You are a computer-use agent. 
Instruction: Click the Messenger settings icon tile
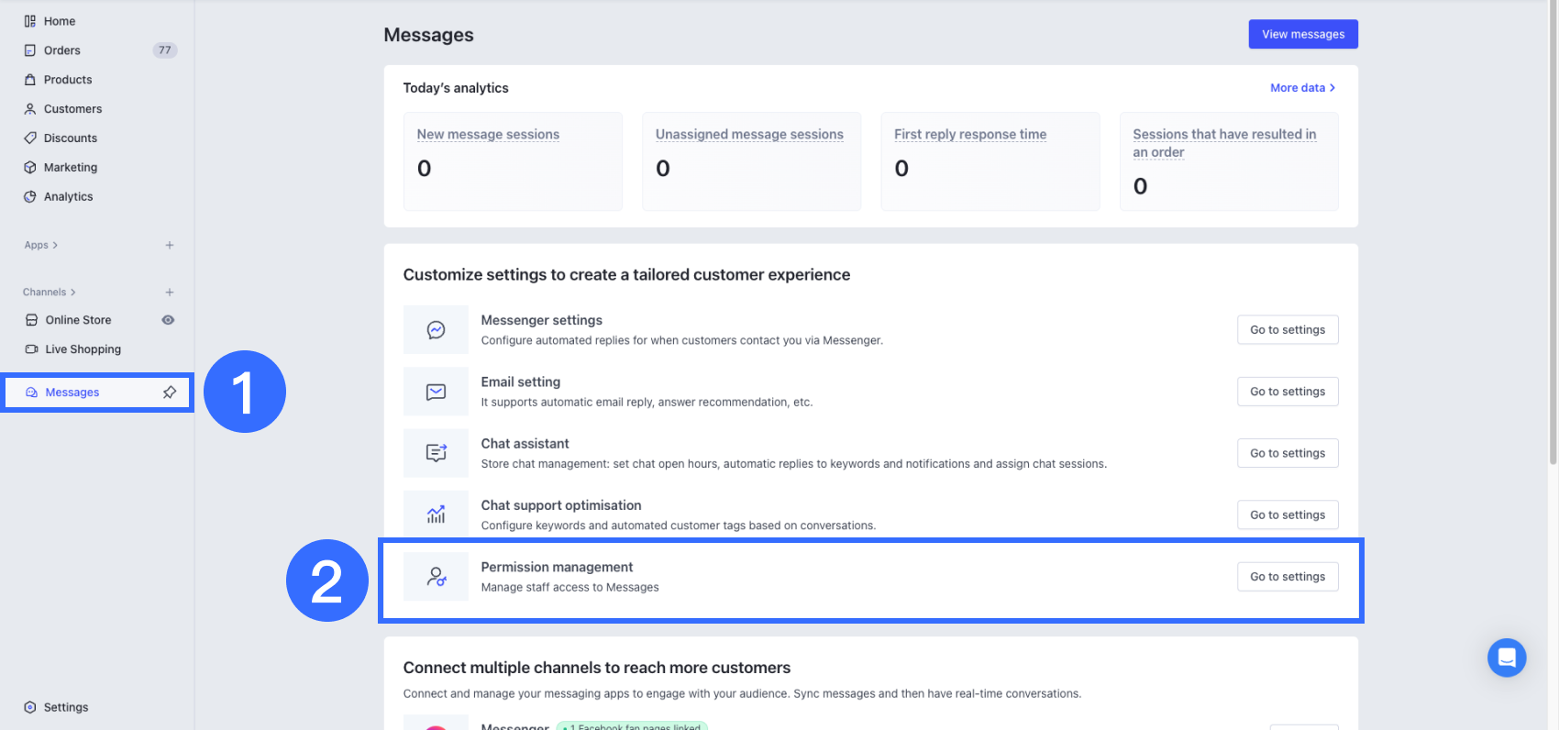[436, 330]
